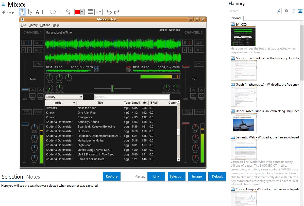This screenshot has width=304, height=206.
Task: Open the Options menu in Mixxx
Action: click(x=45, y=25)
